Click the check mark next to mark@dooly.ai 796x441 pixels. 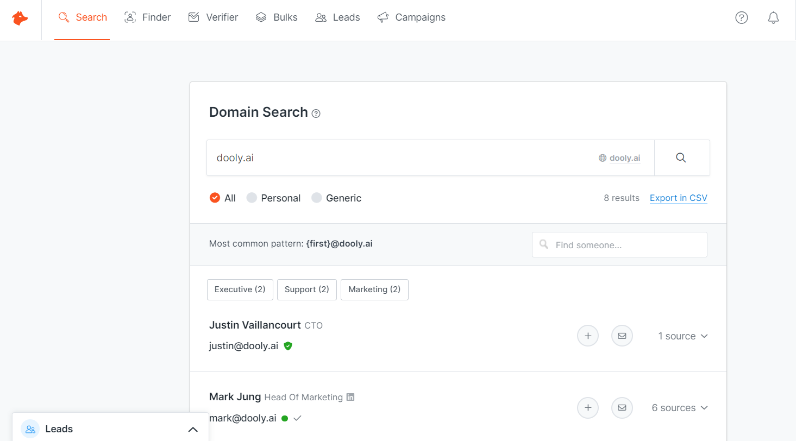pos(297,418)
